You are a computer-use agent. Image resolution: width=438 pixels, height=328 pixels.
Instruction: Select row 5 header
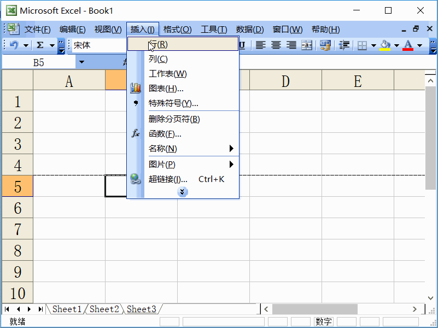(17, 186)
